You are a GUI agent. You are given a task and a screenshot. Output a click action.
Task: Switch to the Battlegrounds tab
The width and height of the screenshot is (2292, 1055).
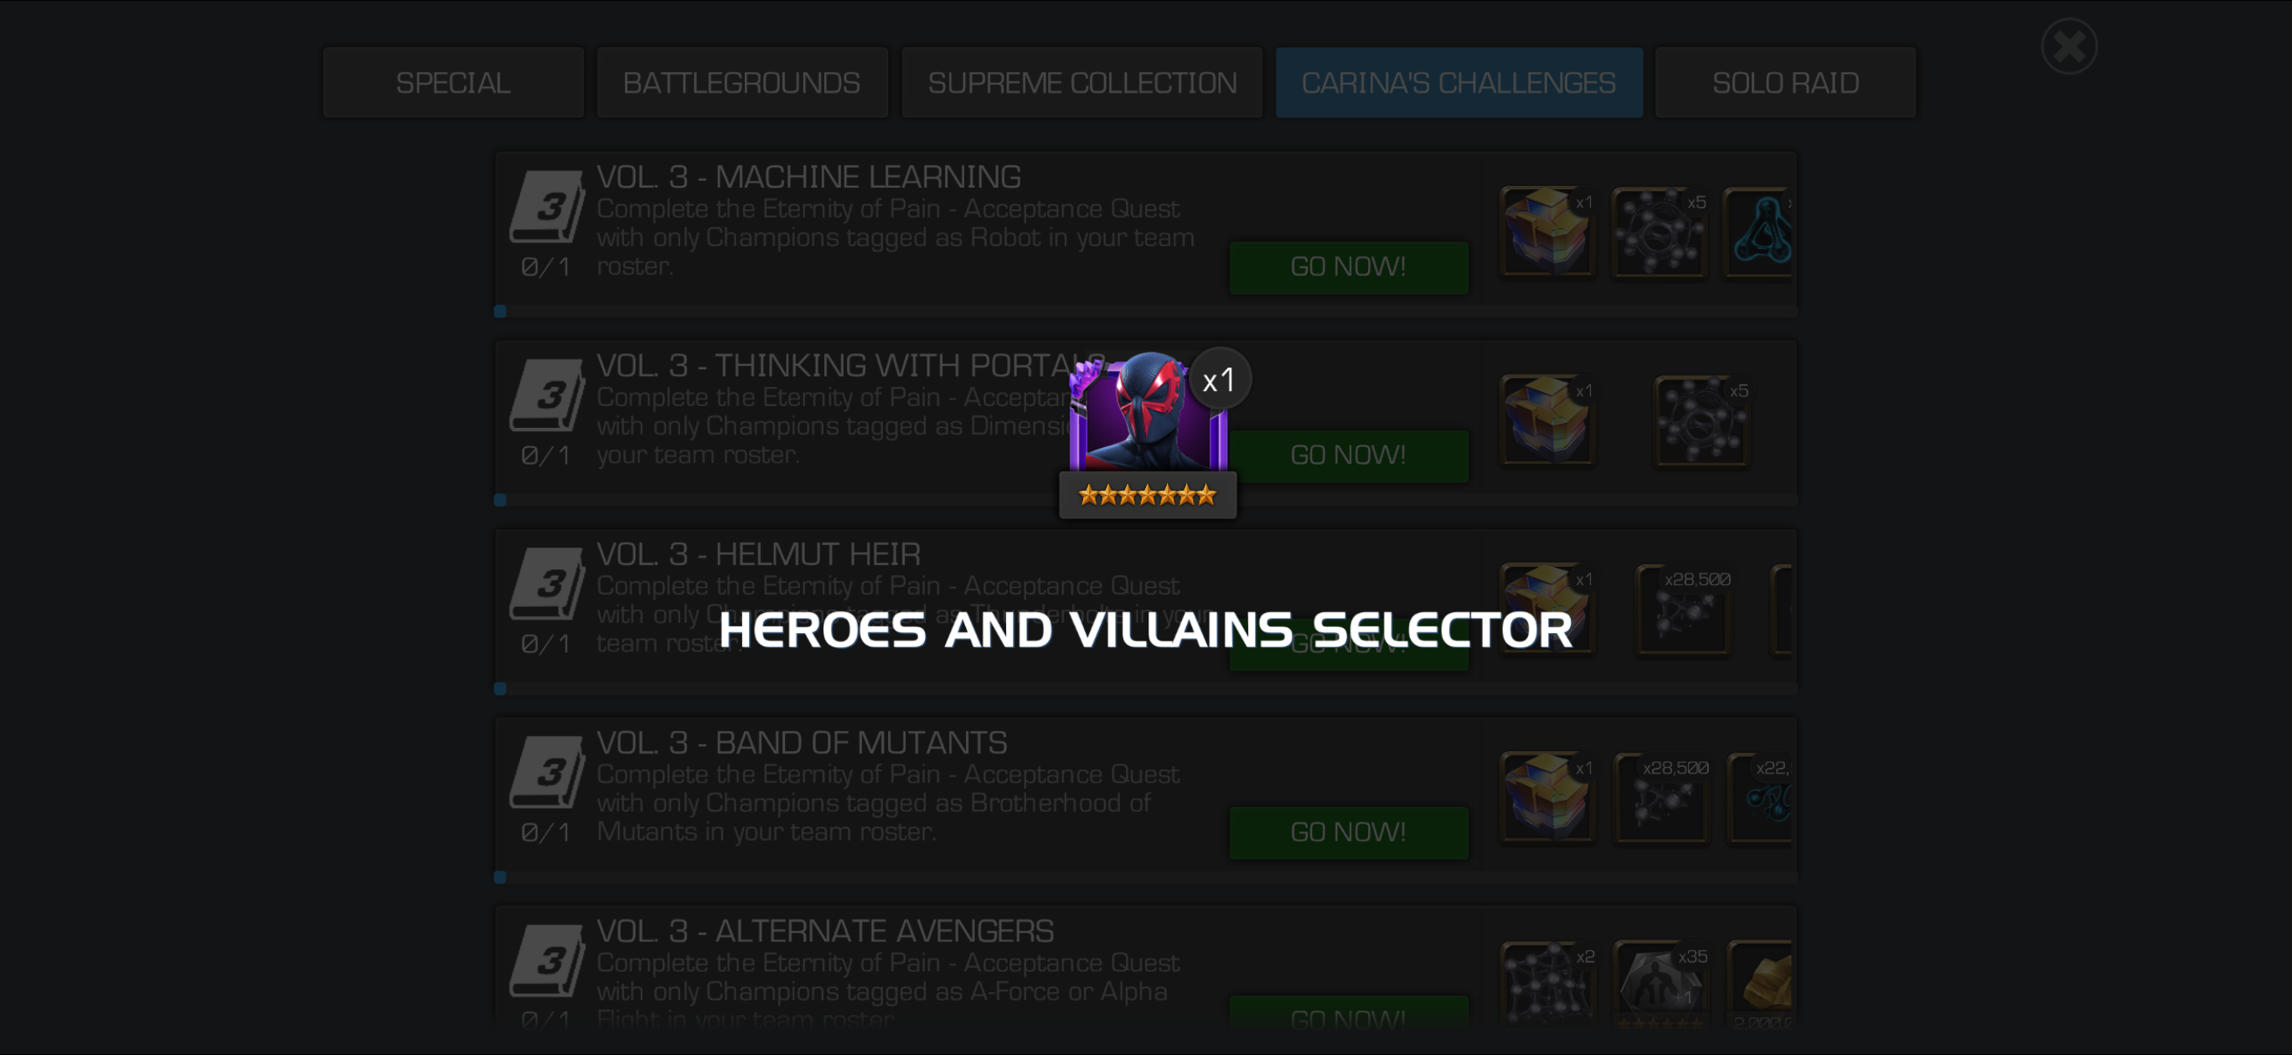pos(741,83)
